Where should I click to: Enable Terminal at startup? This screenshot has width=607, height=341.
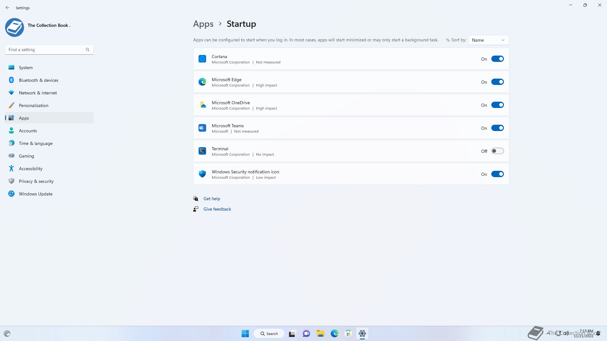(x=497, y=151)
